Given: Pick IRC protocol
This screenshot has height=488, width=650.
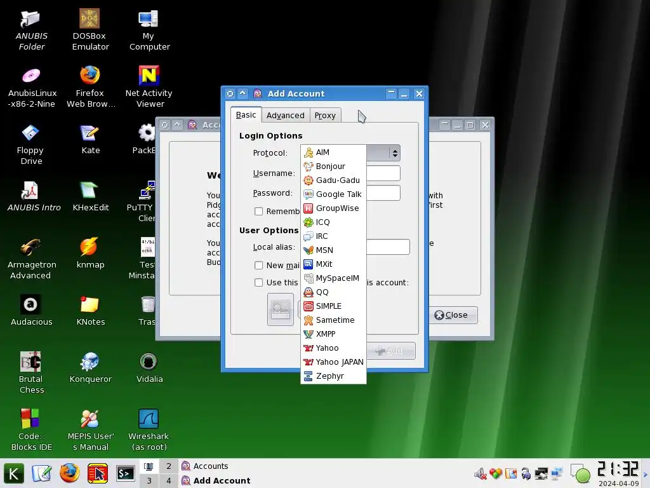Looking at the screenshot, I should 333,236.
